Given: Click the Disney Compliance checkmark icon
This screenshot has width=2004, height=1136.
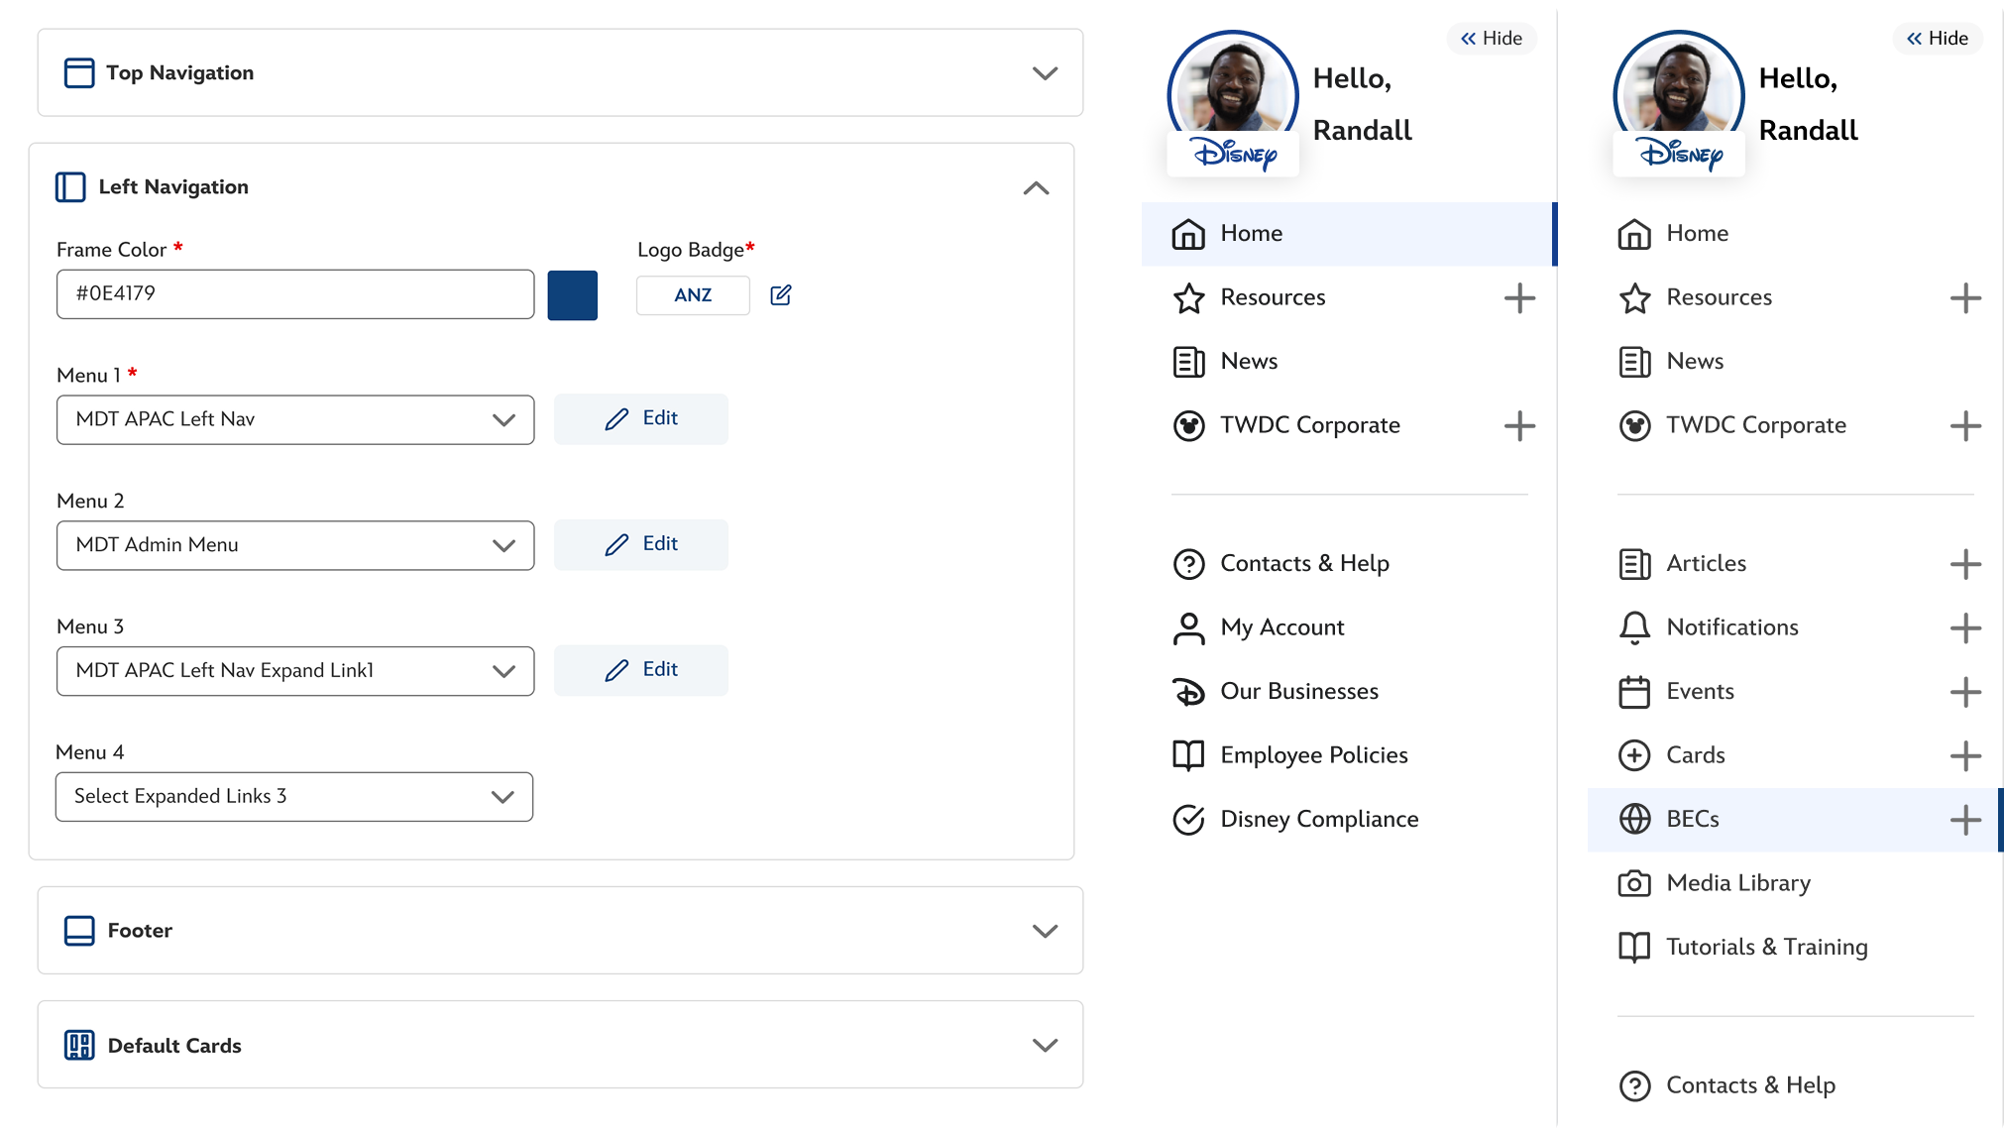Looking at the screenshot, I should pyautogui.click(x=1188, y=820).
